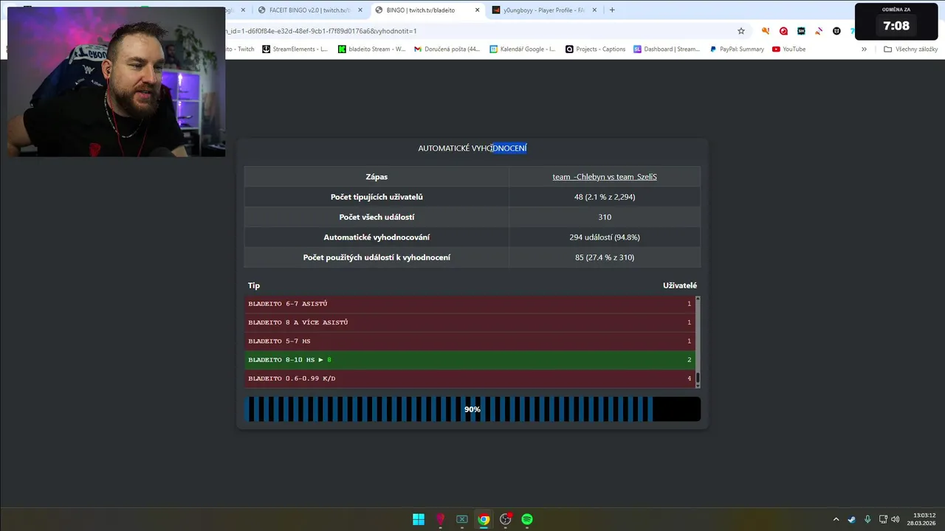Click the tip list scrollbar
This screenshot has height=531, width=945.
tap(698, 341)
